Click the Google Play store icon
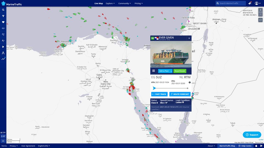Viewport: 264px width, 148px height. tap(261, 146)
